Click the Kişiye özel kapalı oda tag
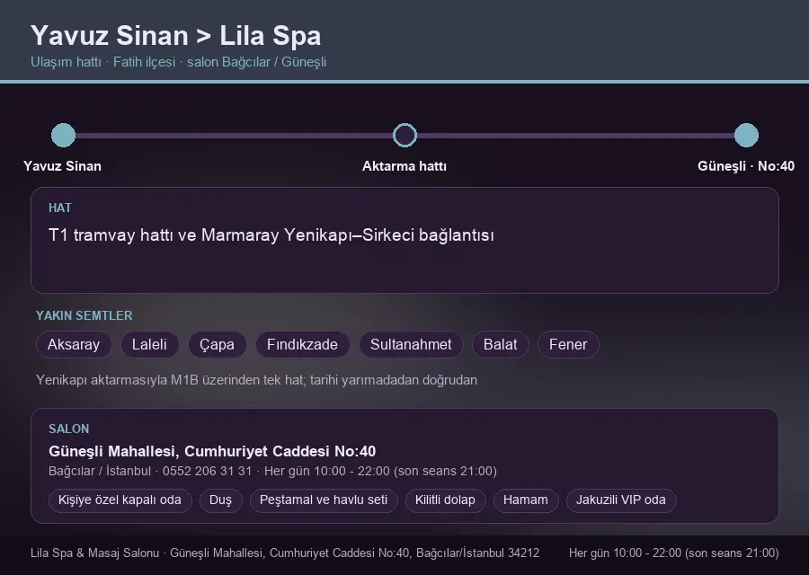Image resolution: width=809 pixels, height=575 pixels. (x=120, y=500)
